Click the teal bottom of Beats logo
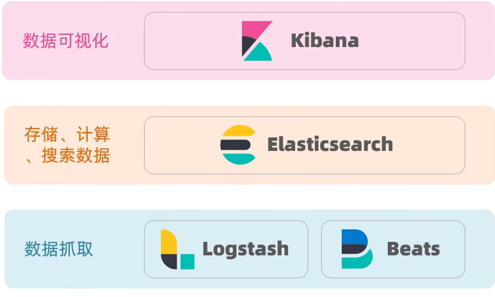 point(357,261)
